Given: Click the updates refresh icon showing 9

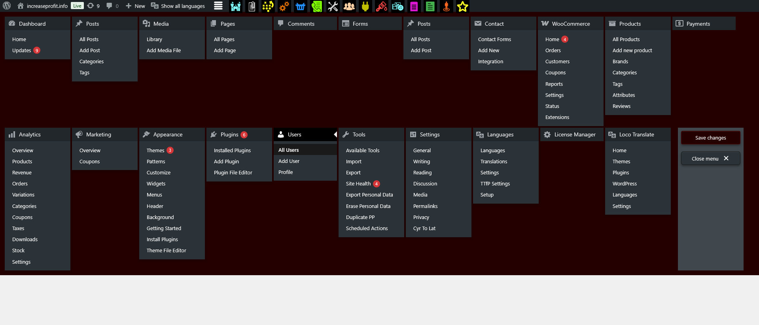Looking at the screenshot, I should [93, 6].
